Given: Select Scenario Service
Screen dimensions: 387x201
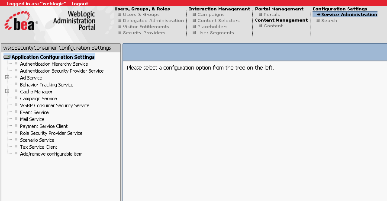Looking at the screenshot, I should click(x=37, y=140).
